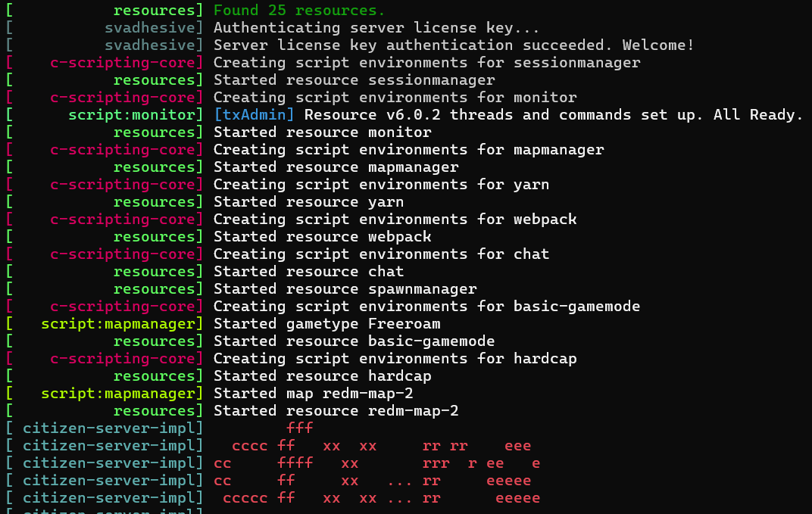812x514 pixels.
Task: Select 'Creating script environments for hardcap' line
Action: point(395,359)
